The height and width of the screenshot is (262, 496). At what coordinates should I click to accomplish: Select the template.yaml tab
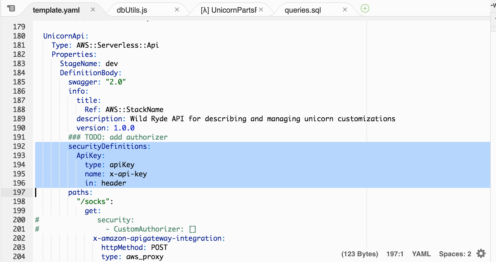point(56,10)
